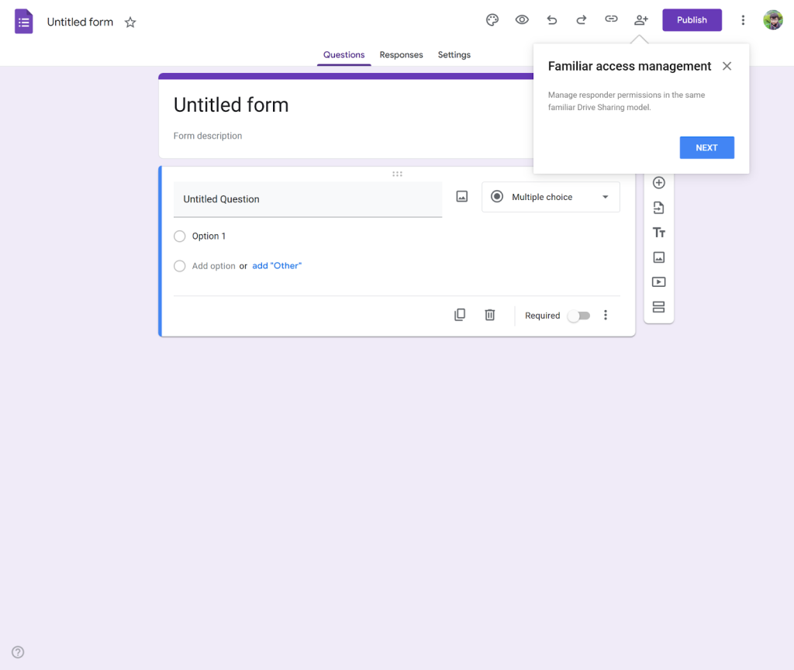
Task: Toggle the Required switch on
Action: tap(578, 316)
